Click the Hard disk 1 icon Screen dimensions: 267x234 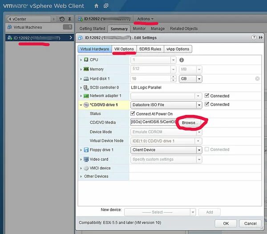[x=86, y=78]
